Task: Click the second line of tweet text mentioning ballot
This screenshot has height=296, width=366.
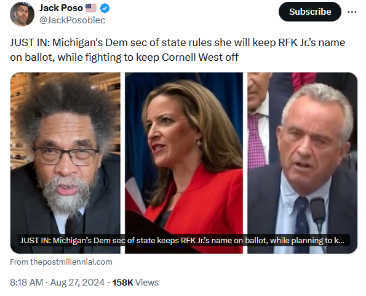Action: (x=124, y=57)
